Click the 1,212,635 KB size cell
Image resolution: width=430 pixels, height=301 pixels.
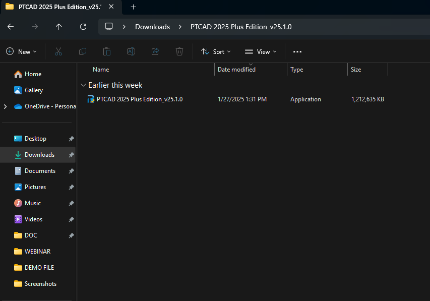[367, 99]
